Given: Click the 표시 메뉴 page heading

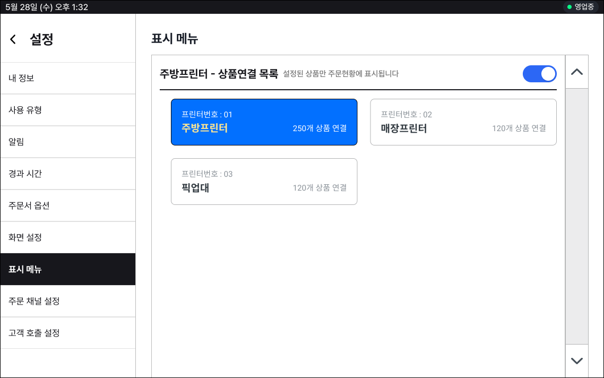Looking at the screenshot, I should (x=175, y=39).
